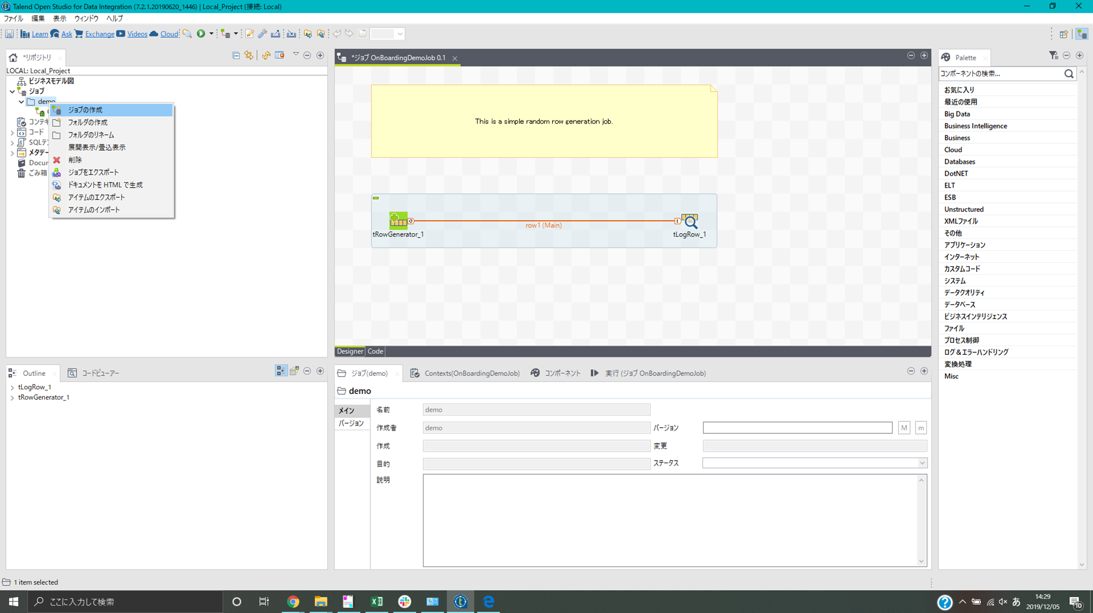
Task: Switch to the Code tab
Action: point(375,351)
